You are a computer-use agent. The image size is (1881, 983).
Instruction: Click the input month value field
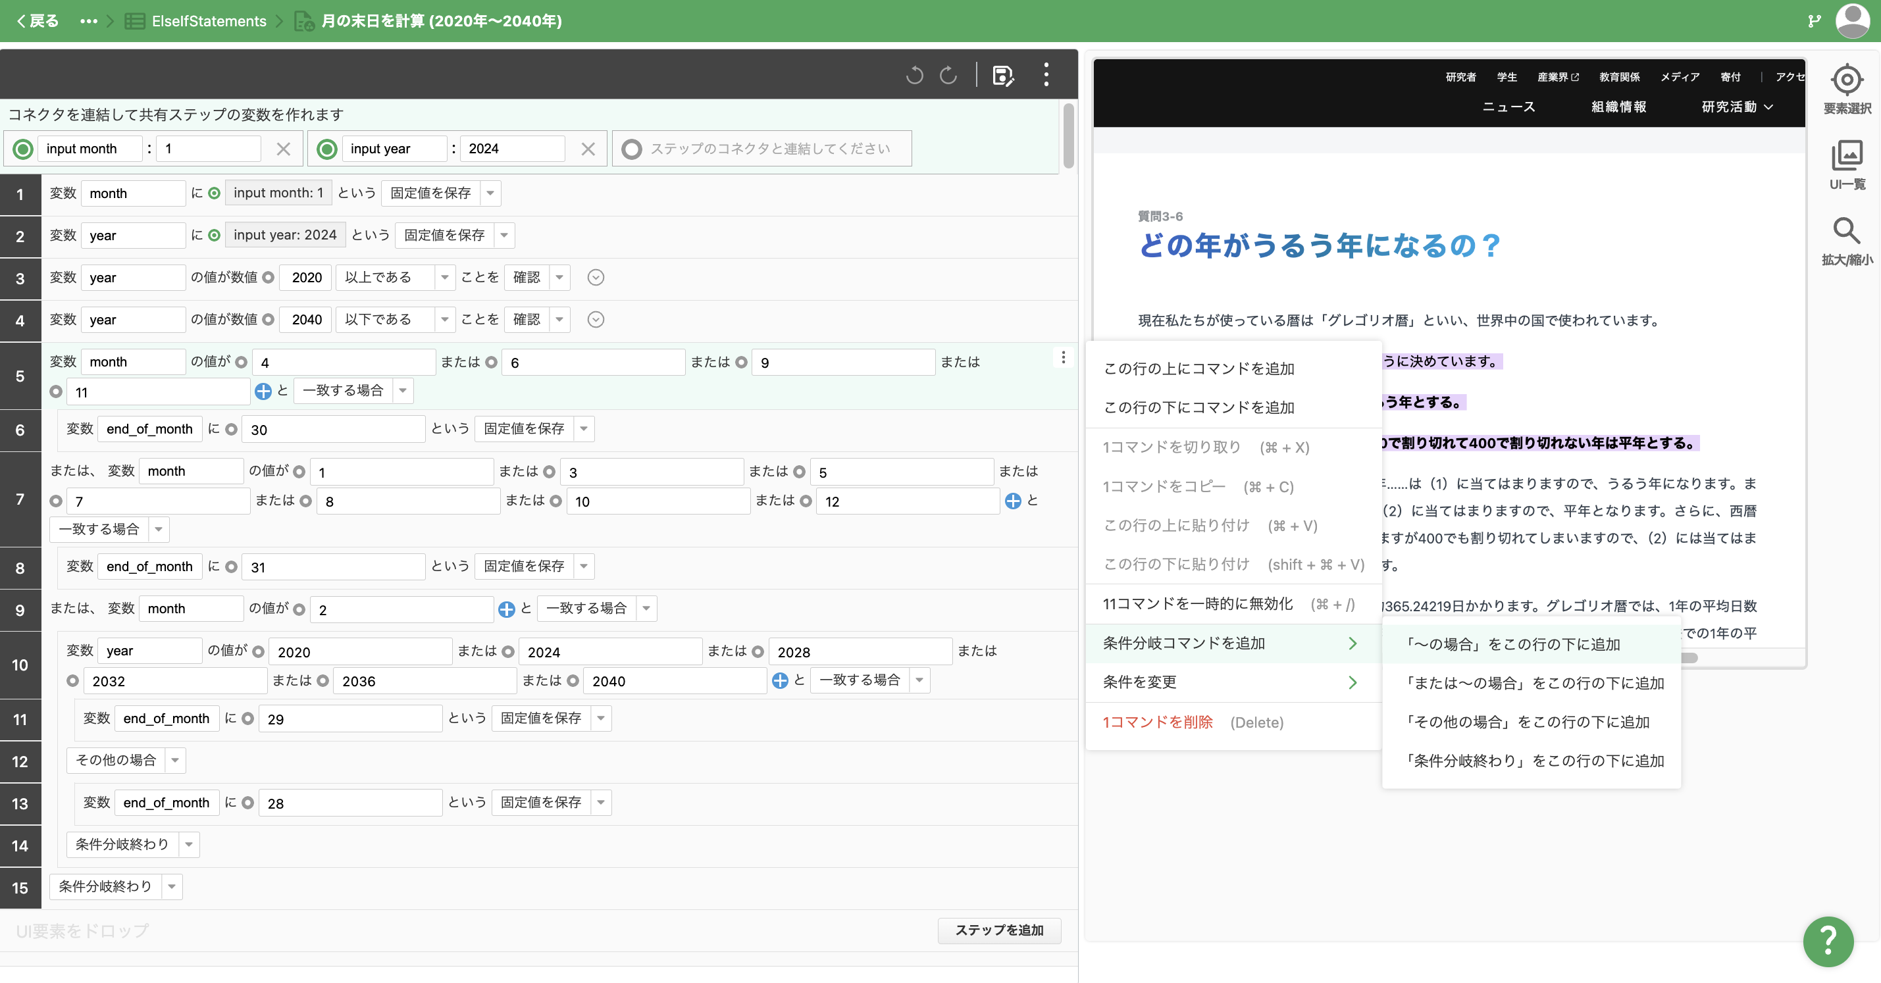pyautogui.click(x=209, y=149)
